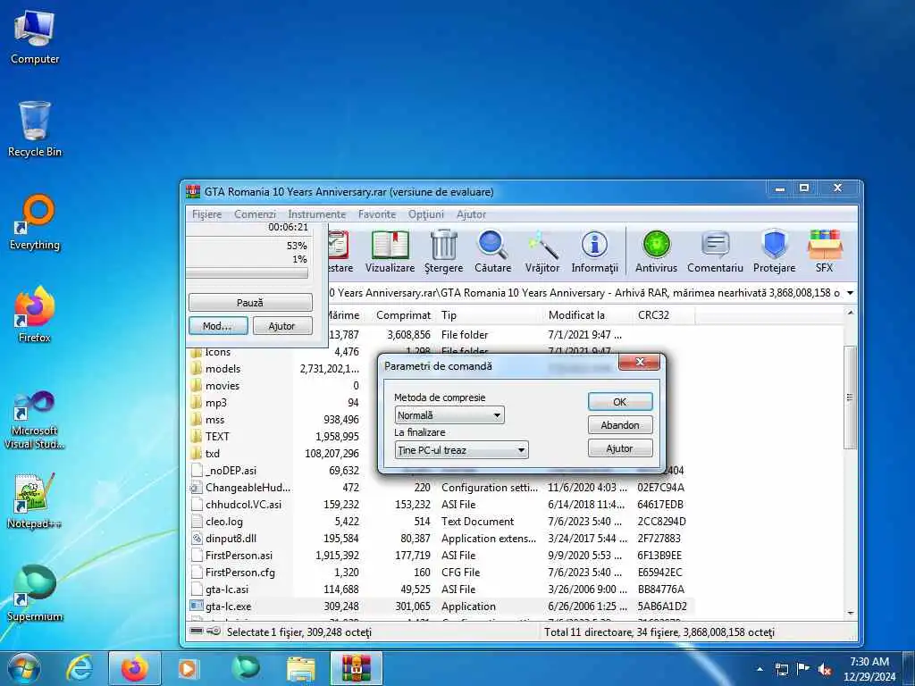Open Fișiere menu
This screenshot has width=915, height=686.
[206, 214]
